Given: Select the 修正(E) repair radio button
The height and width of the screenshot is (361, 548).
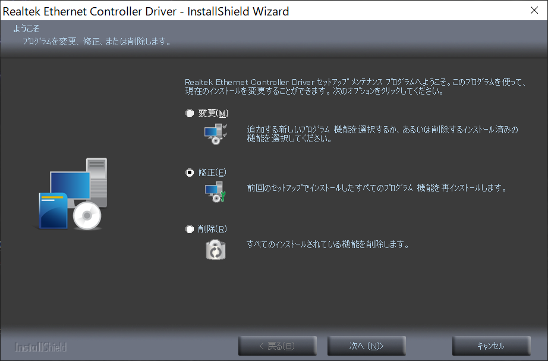Looking at the screenshot, I should (190, 172).
